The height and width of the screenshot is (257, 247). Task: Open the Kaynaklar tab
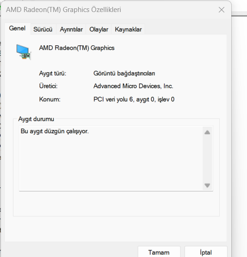point(128,30)
